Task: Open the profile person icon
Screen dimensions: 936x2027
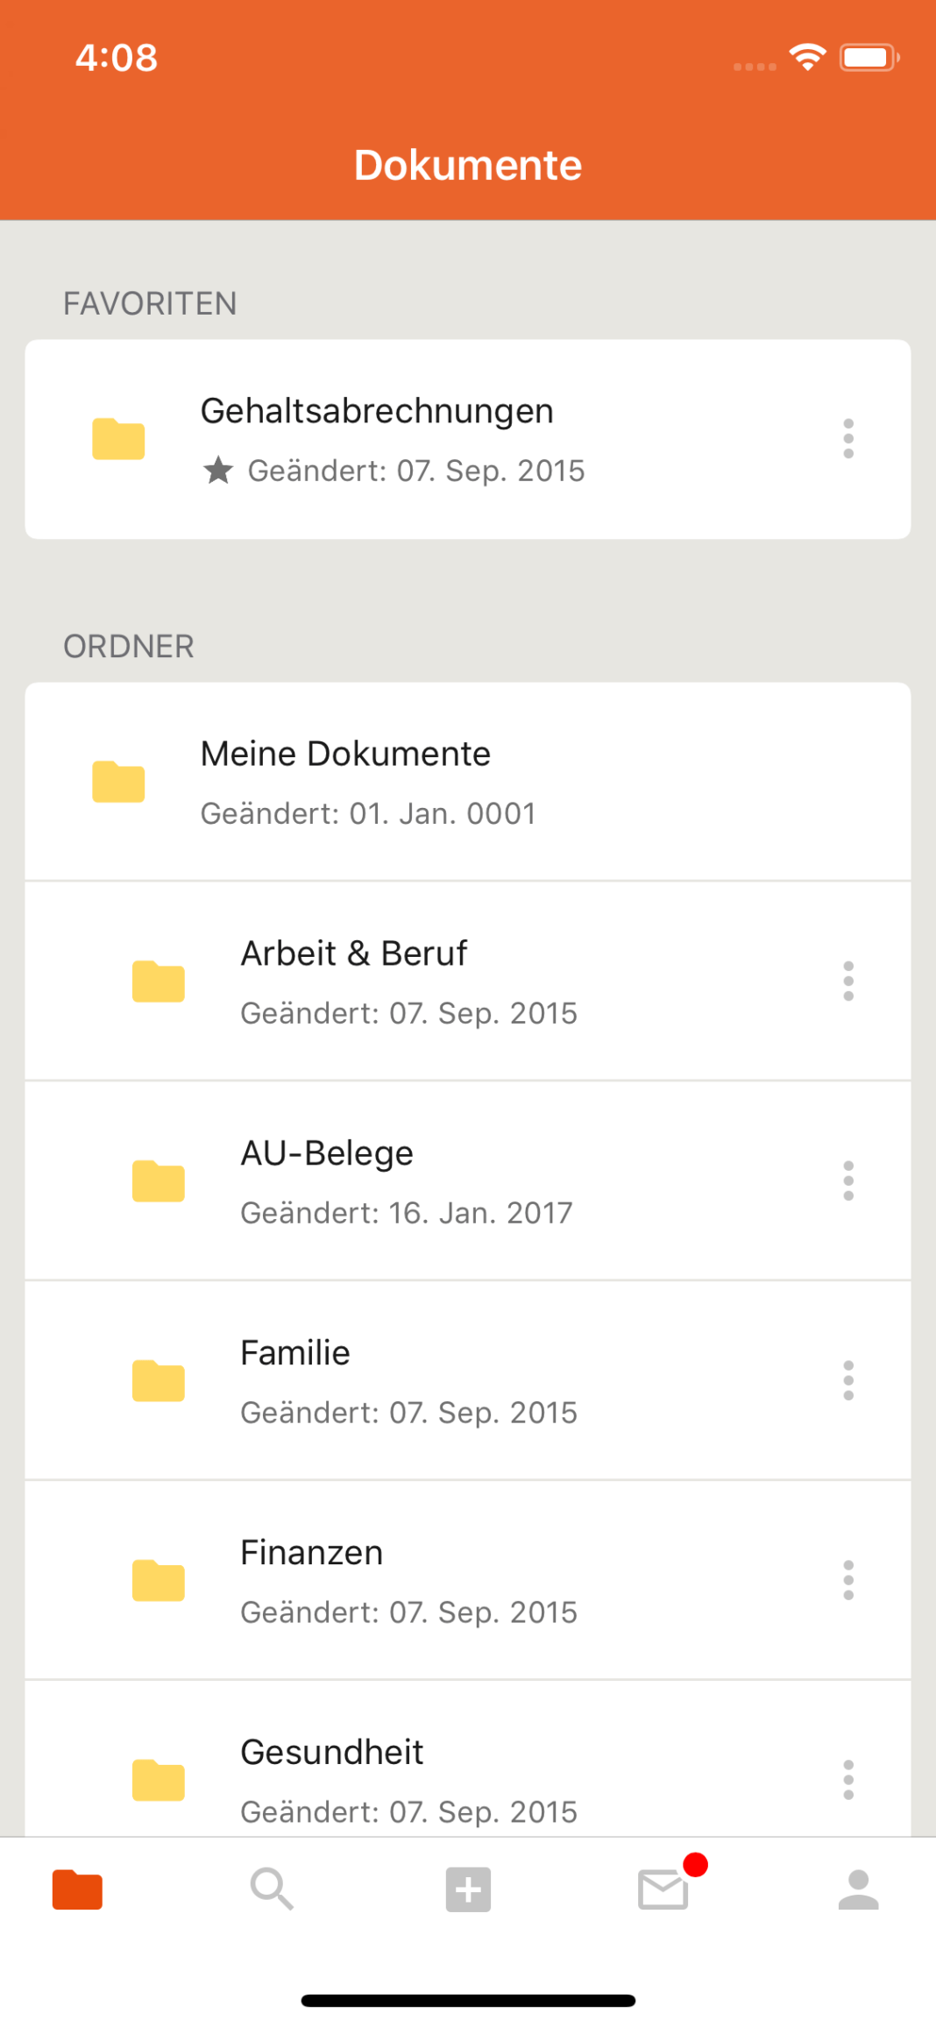Action: (858, 1889)
